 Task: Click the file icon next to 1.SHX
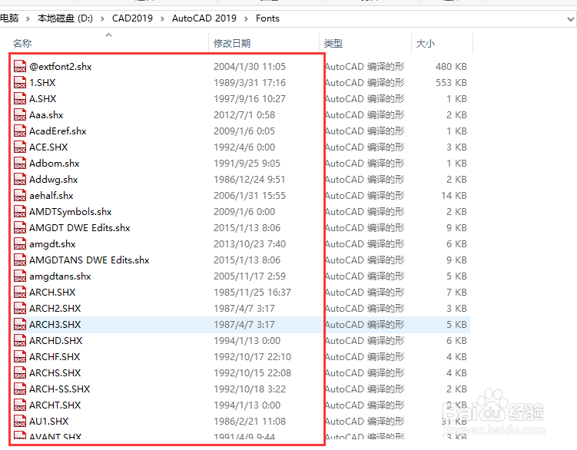[20, 82]
